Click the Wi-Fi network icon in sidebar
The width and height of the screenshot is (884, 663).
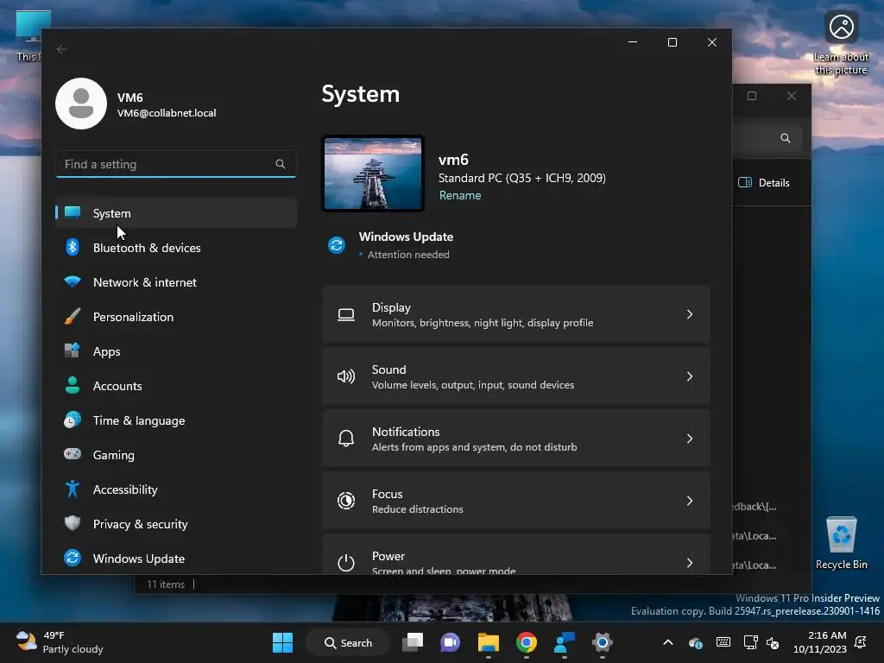pos(73,281)
